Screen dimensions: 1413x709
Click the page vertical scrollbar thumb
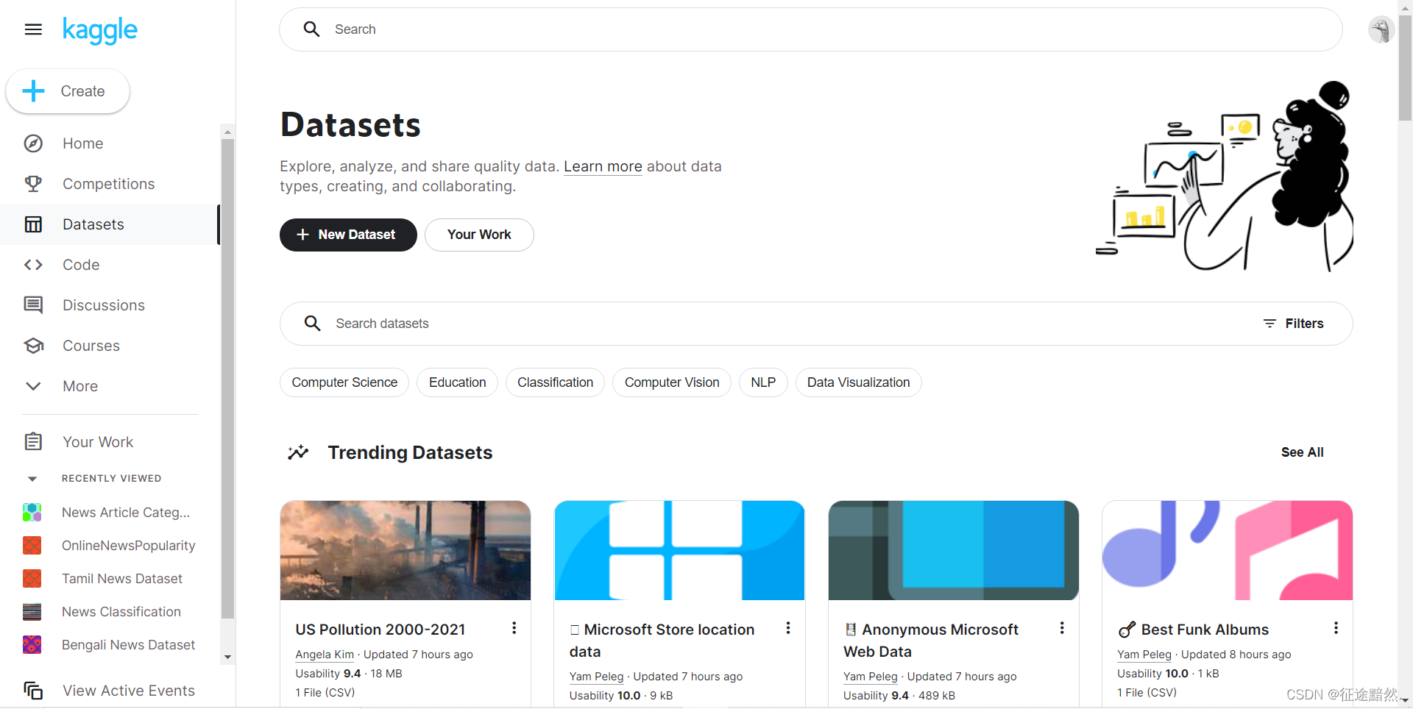[x=1405, y=68]
